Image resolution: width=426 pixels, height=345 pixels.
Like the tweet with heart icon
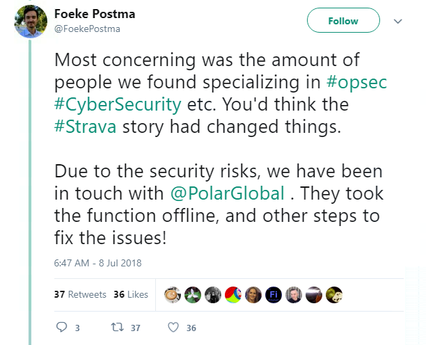pos(173,327)
